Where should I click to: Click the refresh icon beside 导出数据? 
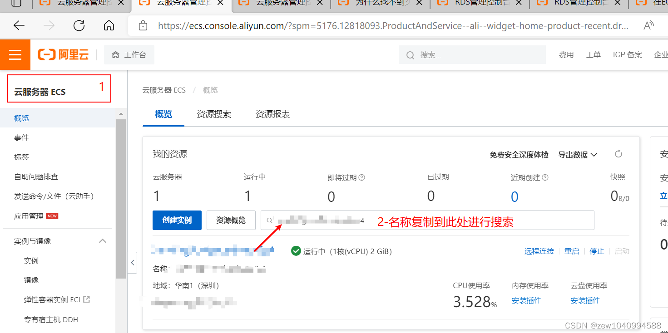[618, 154]
